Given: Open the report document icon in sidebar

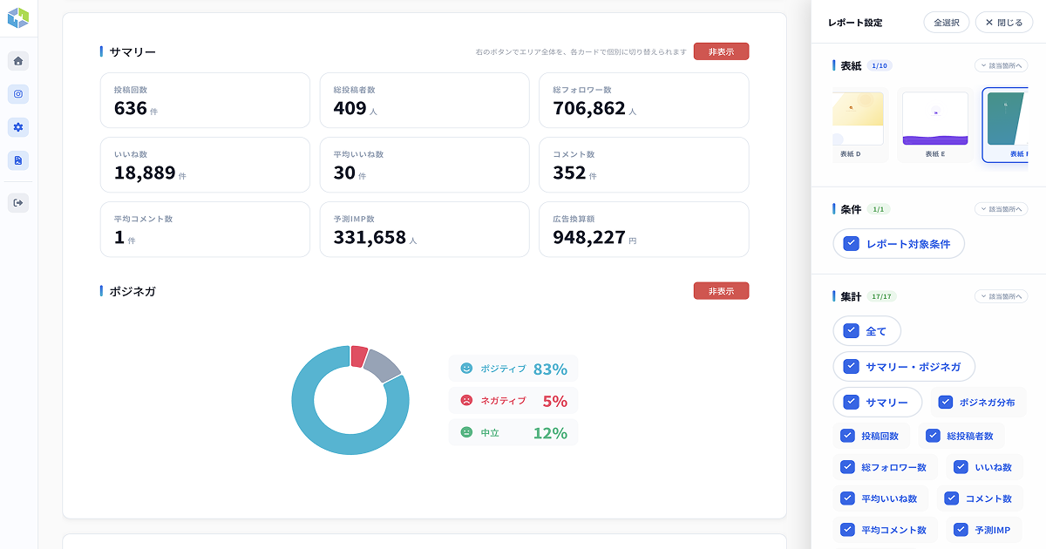Looking at the screenshot, I should [18, 160].
